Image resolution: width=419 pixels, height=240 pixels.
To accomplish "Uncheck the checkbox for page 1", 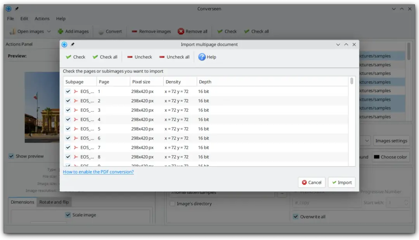I will [x=68, y=92].
